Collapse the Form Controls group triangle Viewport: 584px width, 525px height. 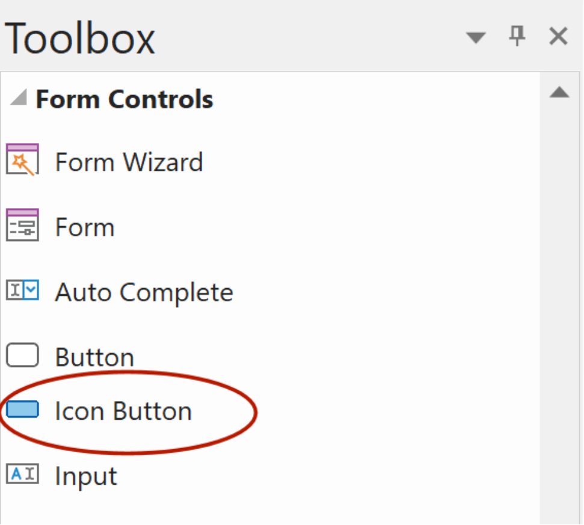click(x=19, y=98)
